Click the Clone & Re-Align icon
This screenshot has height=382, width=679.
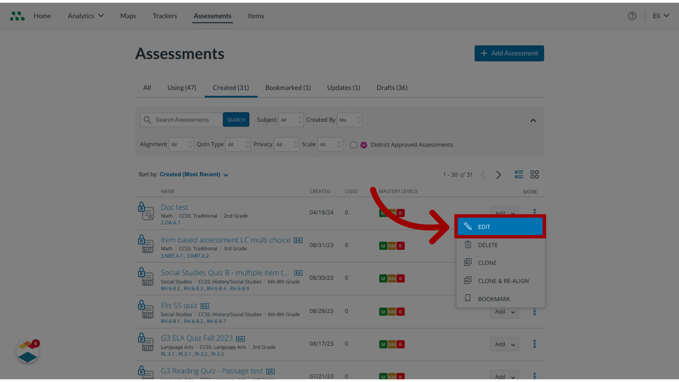pos(468,280)
